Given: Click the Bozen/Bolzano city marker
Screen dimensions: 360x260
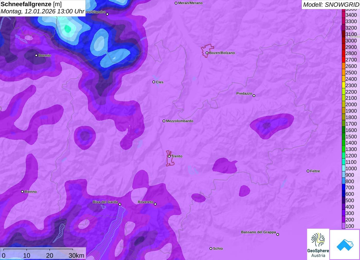Looking at the screenshot, I should tap(207, 53).
